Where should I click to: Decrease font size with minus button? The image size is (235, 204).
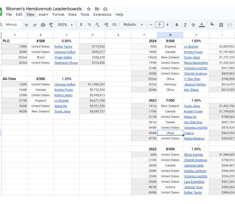151,25
